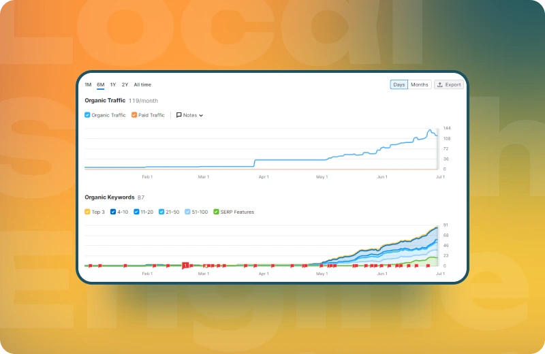Toggle the 11-20 keyword positions checkbox

[136, 212]
